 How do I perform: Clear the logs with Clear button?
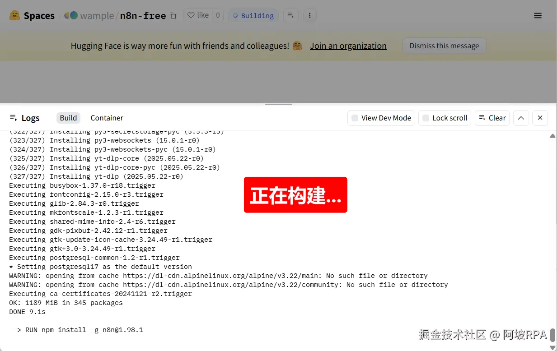click(492, 118)
